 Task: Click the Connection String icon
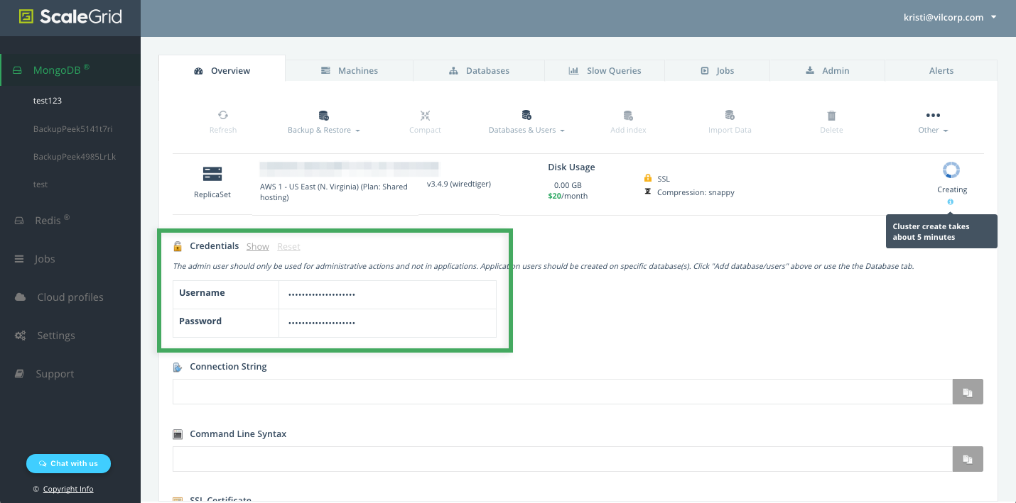(x=178, y=367)
